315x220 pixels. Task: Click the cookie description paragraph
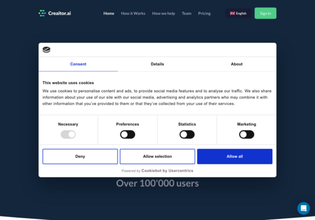coord(157,97)
